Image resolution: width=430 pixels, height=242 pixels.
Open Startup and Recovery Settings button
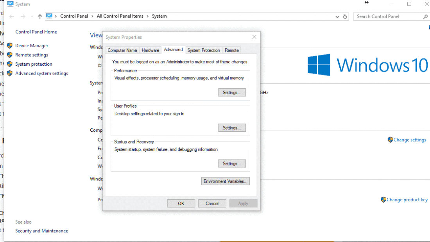[232, 163]
